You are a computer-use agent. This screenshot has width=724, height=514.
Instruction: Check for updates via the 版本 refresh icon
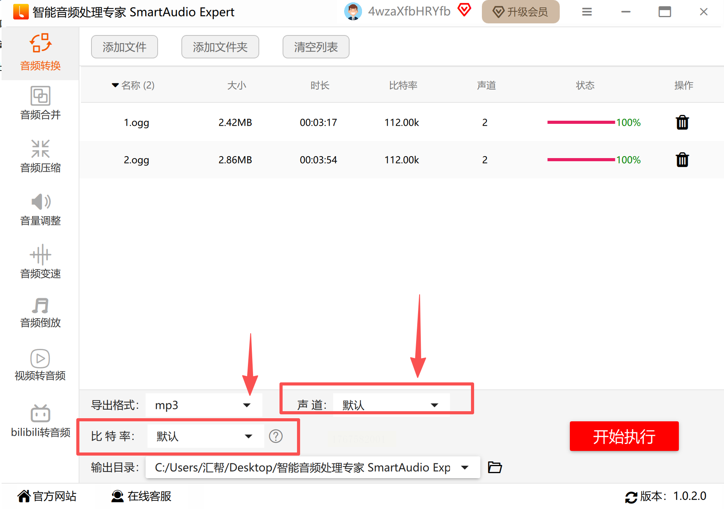tap(631, 497)
